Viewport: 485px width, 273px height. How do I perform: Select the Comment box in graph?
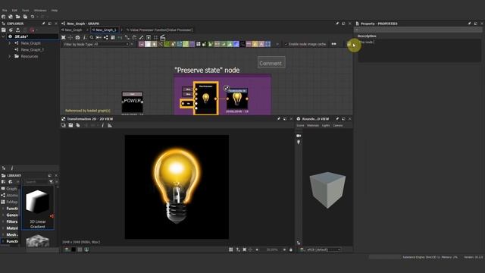[271, 63]
